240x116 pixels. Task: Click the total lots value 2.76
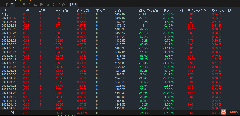click(x=26, y=113)
